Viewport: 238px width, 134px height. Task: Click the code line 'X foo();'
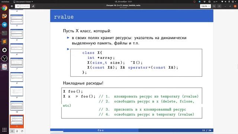click(73, 92)
